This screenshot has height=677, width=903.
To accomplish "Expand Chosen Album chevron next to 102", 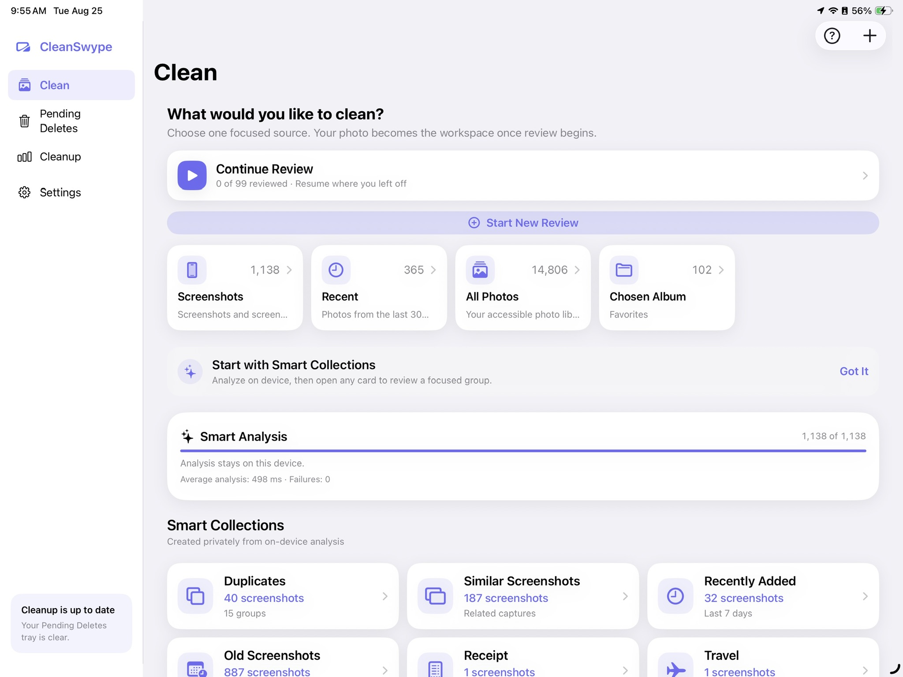I will (721, 270).
